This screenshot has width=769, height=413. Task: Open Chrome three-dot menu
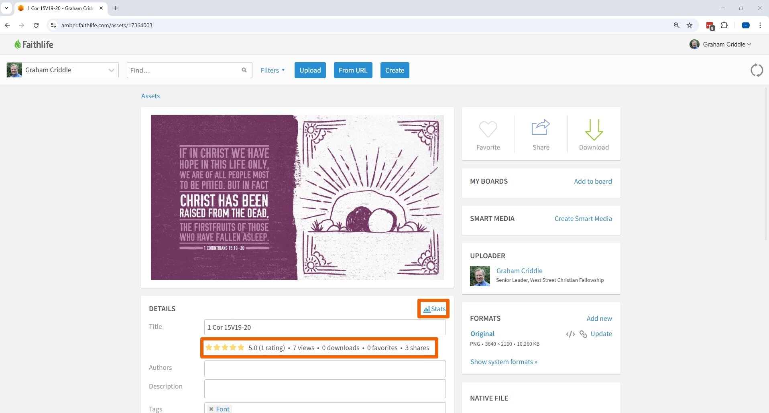click(x=760, y=25)
